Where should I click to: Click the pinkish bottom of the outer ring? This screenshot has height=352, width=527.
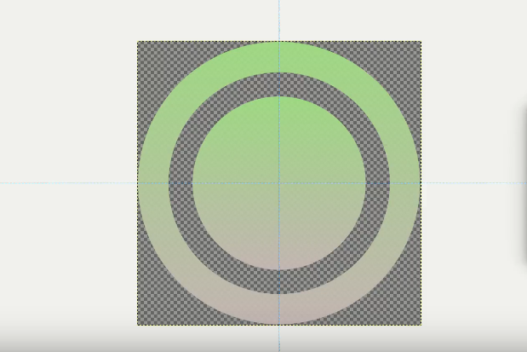(279, 309)
